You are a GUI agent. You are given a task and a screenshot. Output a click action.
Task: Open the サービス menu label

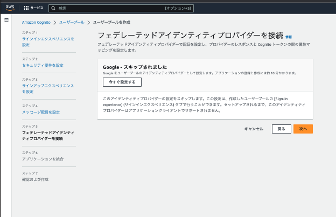coord(37,8)
